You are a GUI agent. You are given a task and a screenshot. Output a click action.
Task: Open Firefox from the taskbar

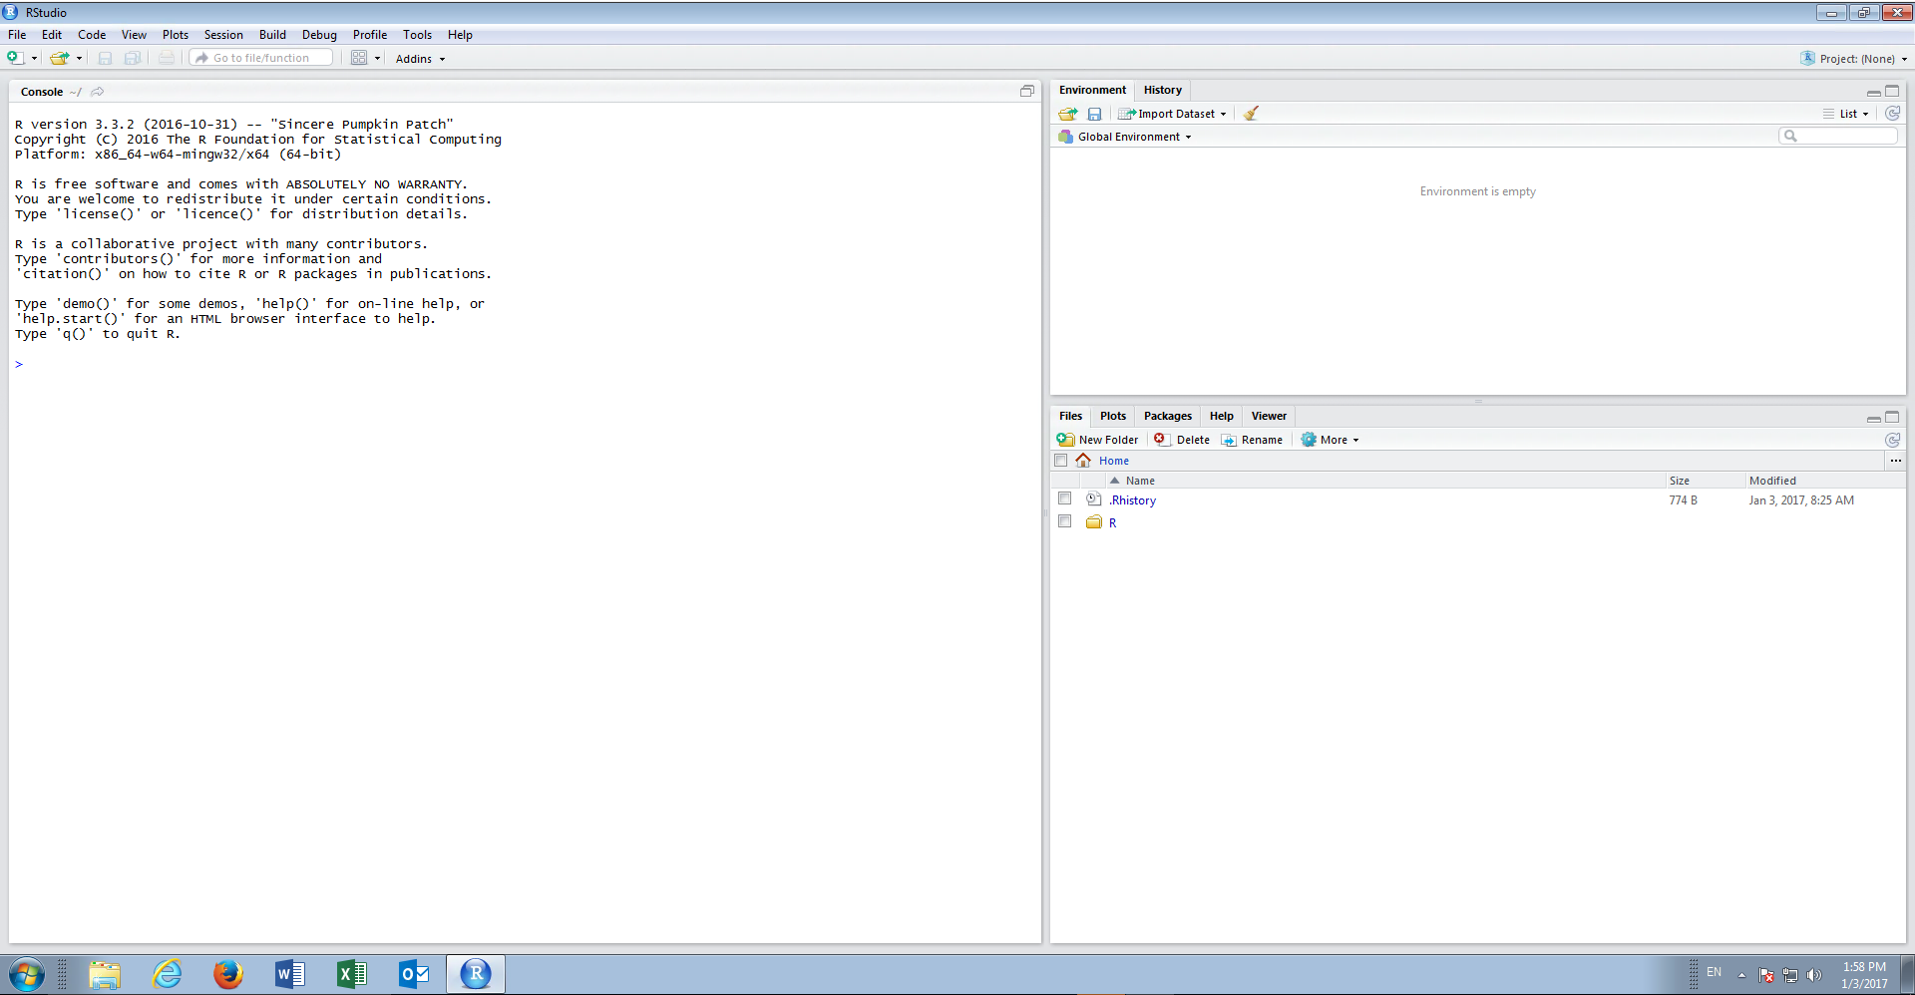click(228, 974)
